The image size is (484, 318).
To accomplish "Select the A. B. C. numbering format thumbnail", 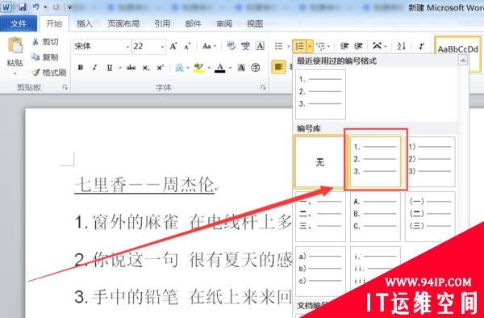I will click(375, 216).
